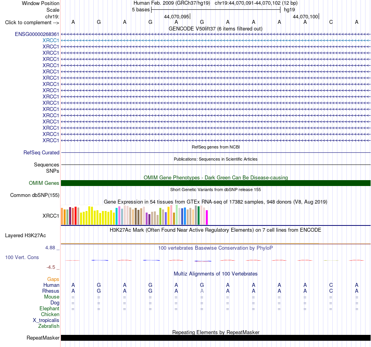Click the GENCODE V50lift37 track title
This screenshot has width=371, height=347.
216,29
